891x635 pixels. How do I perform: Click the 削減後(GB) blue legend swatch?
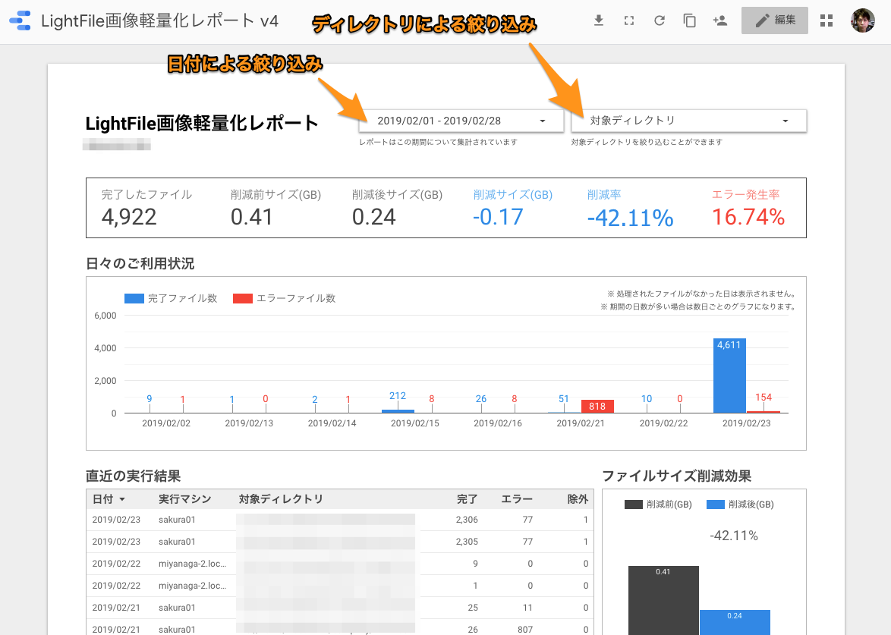pos(716,505)
